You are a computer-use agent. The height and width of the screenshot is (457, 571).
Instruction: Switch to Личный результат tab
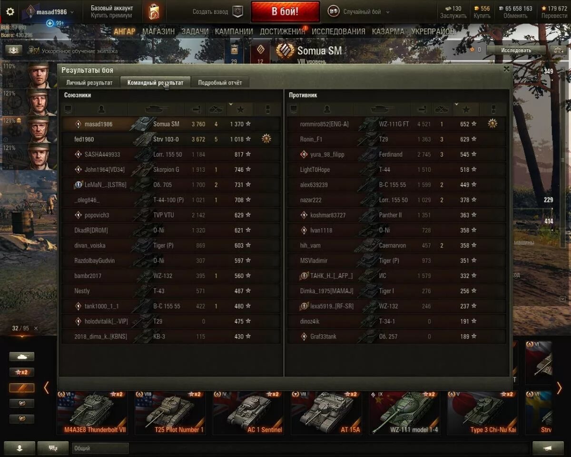click(89, 82)
